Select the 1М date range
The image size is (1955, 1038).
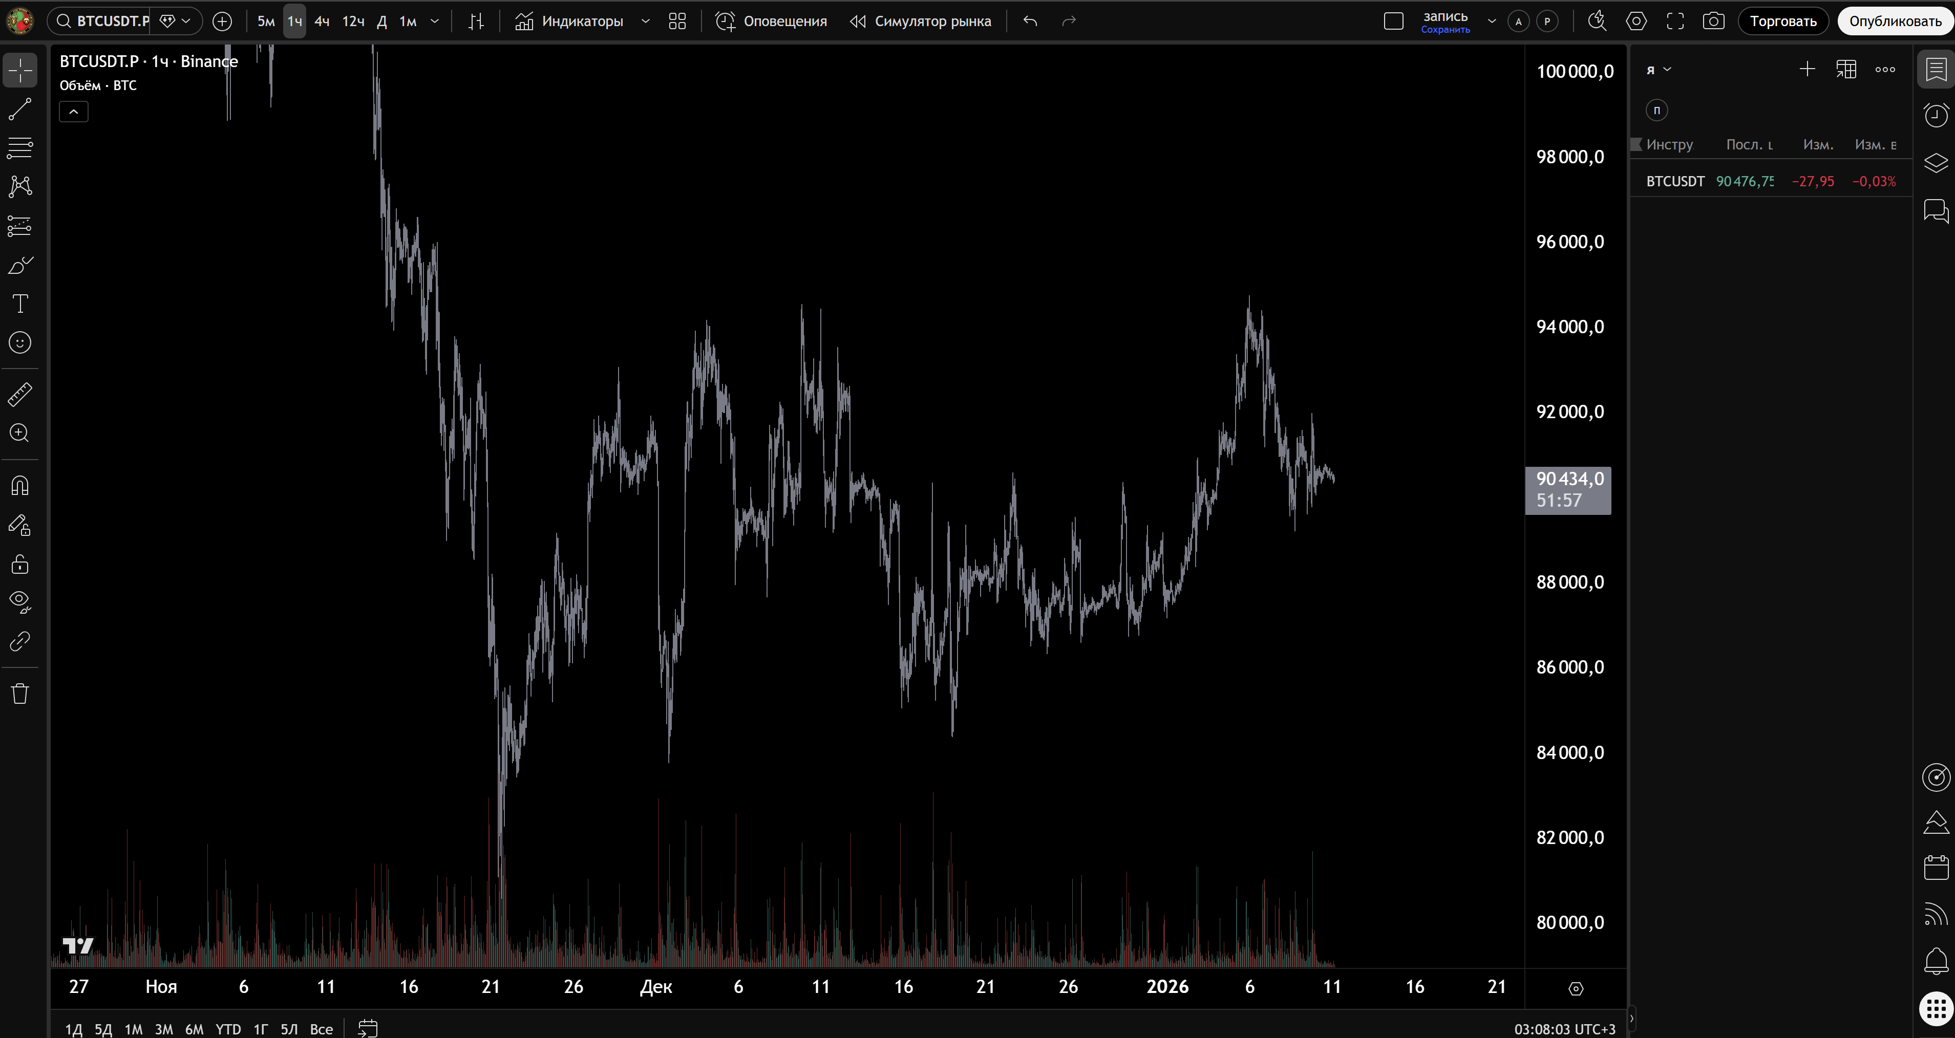click(x=133, y=1029)
